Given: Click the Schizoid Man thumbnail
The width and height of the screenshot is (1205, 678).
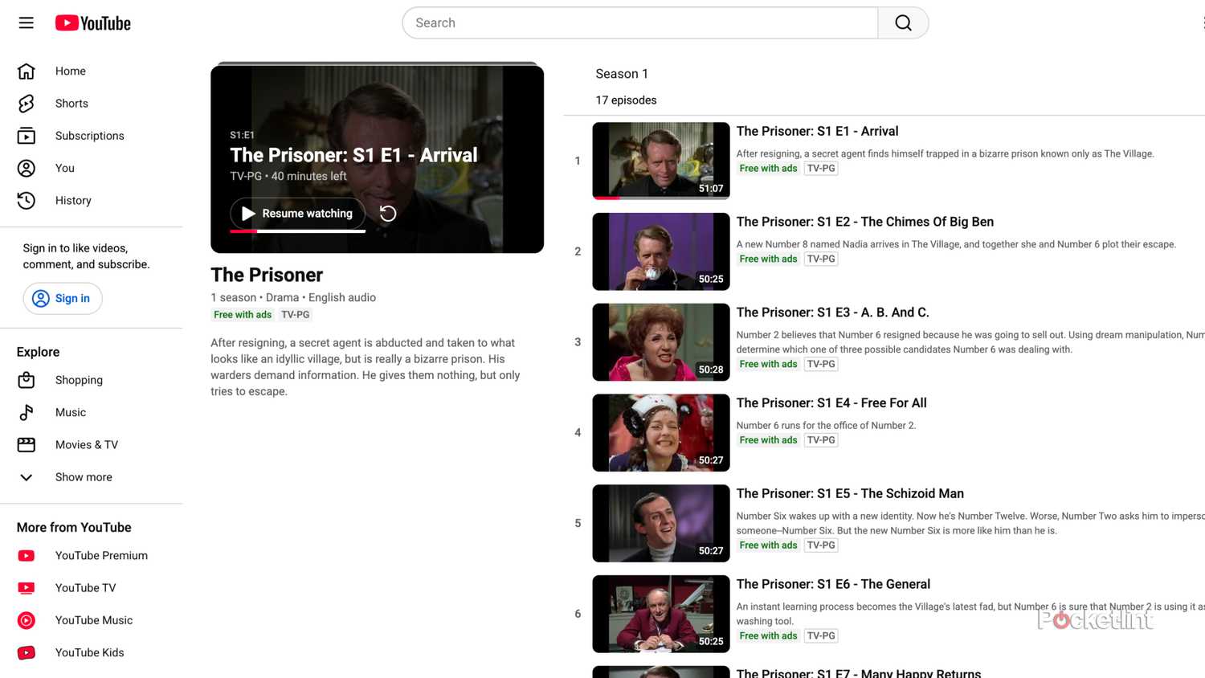Looking at the screenshot, I should coord(661,524).
